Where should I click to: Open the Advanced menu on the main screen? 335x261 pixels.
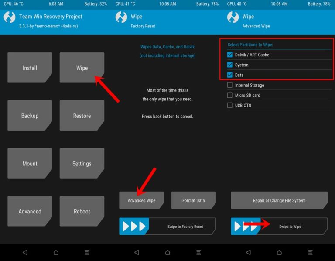click(30, 211)
